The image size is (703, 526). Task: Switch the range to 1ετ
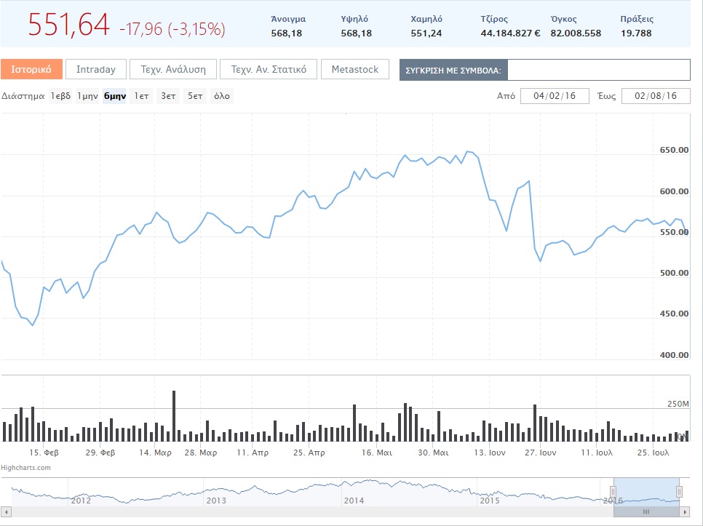click(x=142, y=96)
